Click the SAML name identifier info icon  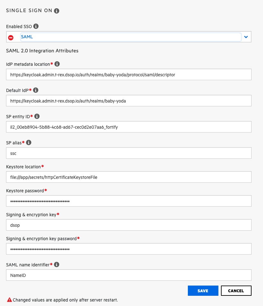[x=57, y=264]
